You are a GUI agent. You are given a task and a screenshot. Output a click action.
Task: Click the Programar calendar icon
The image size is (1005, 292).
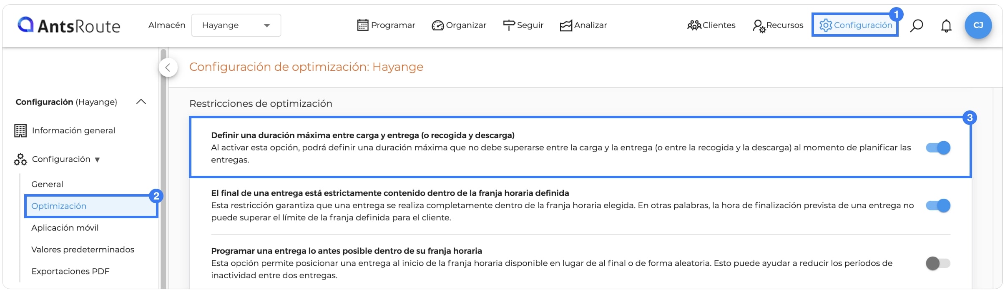(363, 25)
